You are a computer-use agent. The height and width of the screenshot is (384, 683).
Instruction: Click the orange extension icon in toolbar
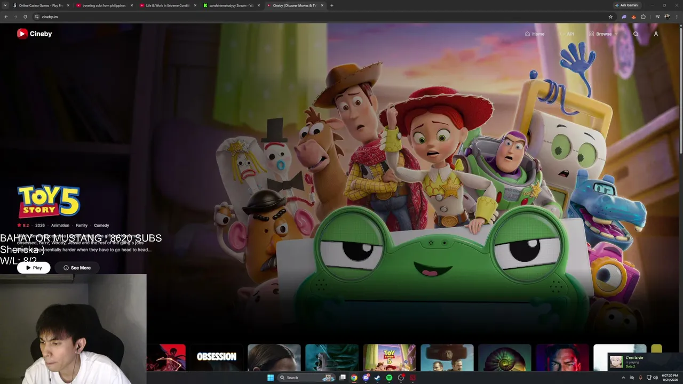(x=633, y=17)
